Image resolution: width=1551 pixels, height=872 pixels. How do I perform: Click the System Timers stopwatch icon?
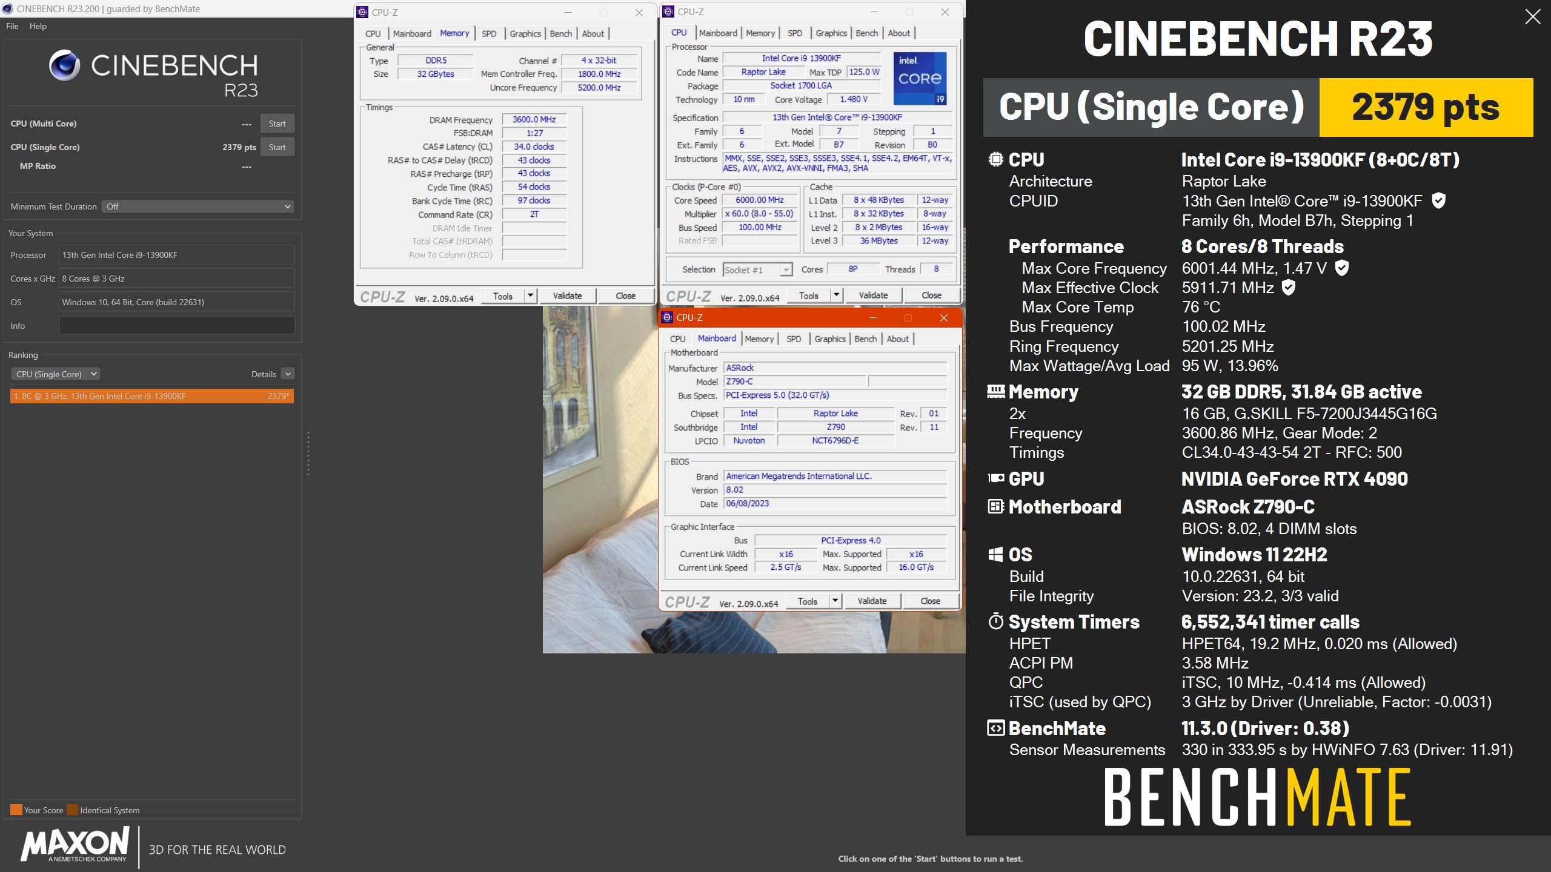[995, 621]
